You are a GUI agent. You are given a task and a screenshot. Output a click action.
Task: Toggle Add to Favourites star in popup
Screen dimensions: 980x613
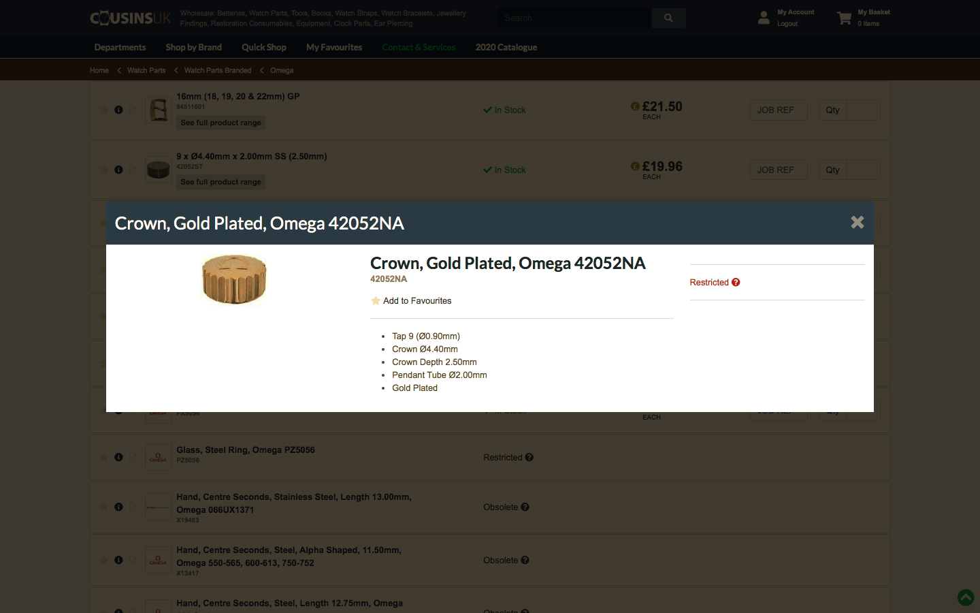pos(376,300)
